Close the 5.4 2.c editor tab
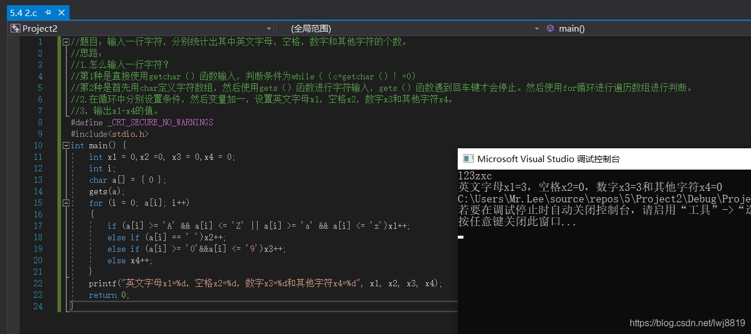The height and width of the screenshot is (334, 751). coord(62,12)
